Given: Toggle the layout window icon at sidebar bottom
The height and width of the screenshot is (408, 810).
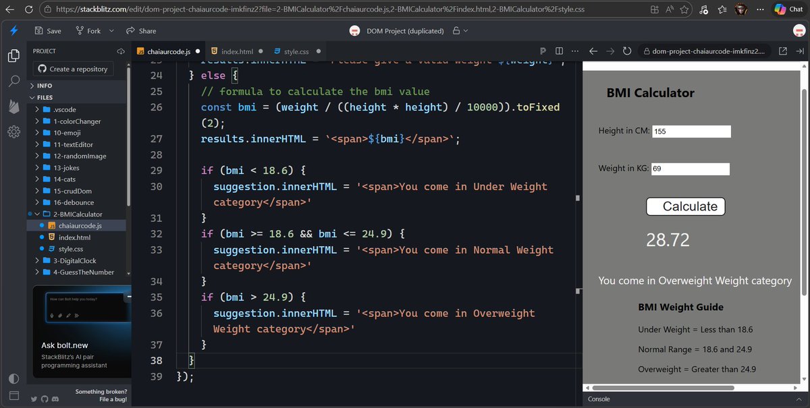Looking at the screenshot, I should [13, 395].
